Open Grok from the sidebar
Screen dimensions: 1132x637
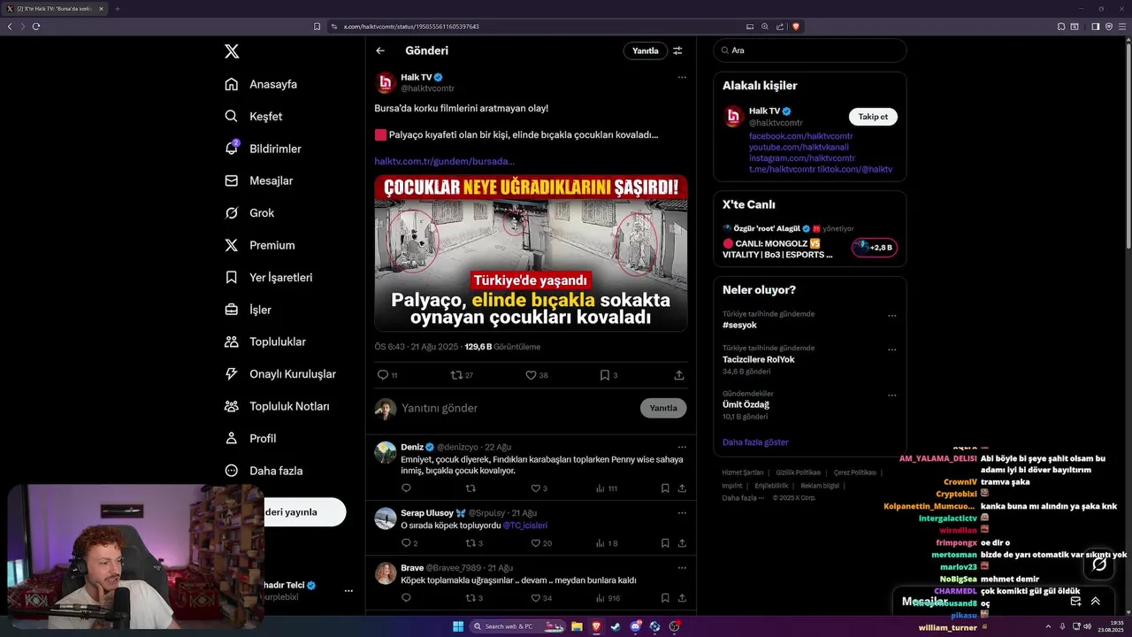point(249,212)
